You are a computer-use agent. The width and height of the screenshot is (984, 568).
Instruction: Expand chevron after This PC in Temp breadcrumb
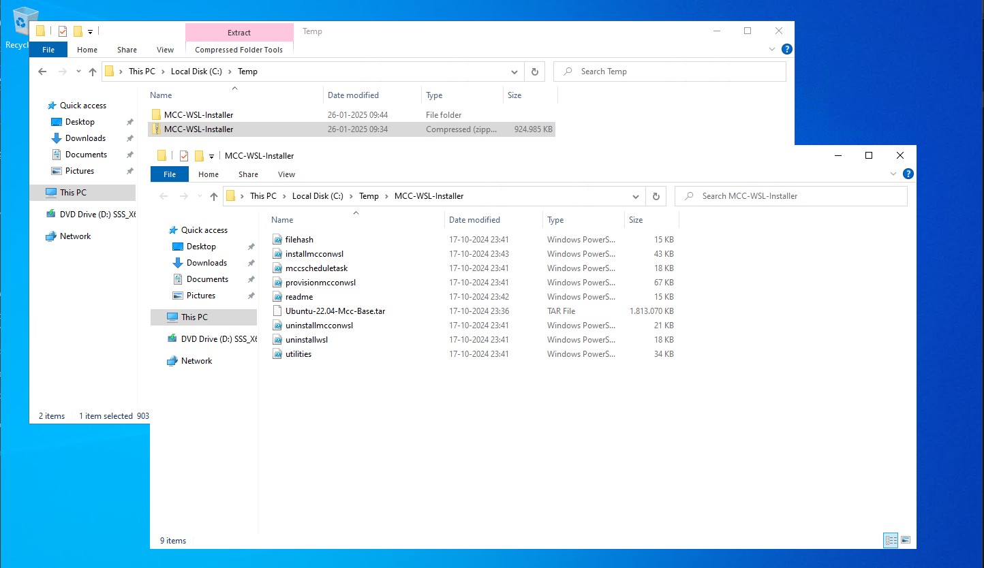[x=164, y=72]
